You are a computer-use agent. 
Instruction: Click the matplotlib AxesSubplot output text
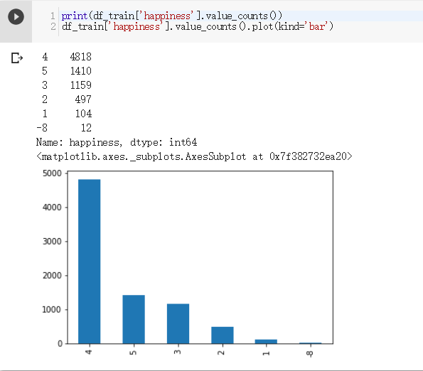pyautogui.click(x=194, y=156)
